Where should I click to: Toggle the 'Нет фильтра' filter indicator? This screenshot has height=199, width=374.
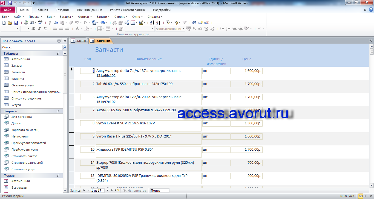pos(134,191)
